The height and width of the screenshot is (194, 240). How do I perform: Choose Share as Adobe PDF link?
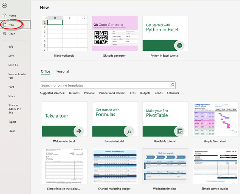(x=15, y=109)
